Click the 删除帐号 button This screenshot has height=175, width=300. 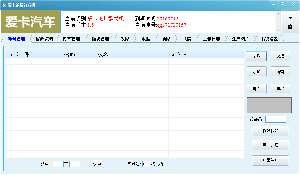click(270, 131)
